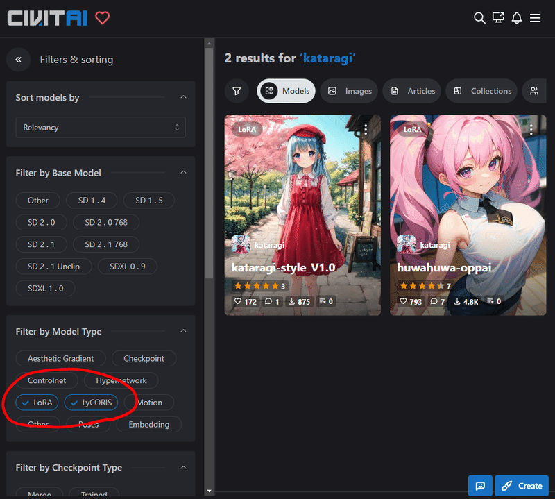
Task: Uncheck the LyCORIS model type filter
Action: coord(91,403)
